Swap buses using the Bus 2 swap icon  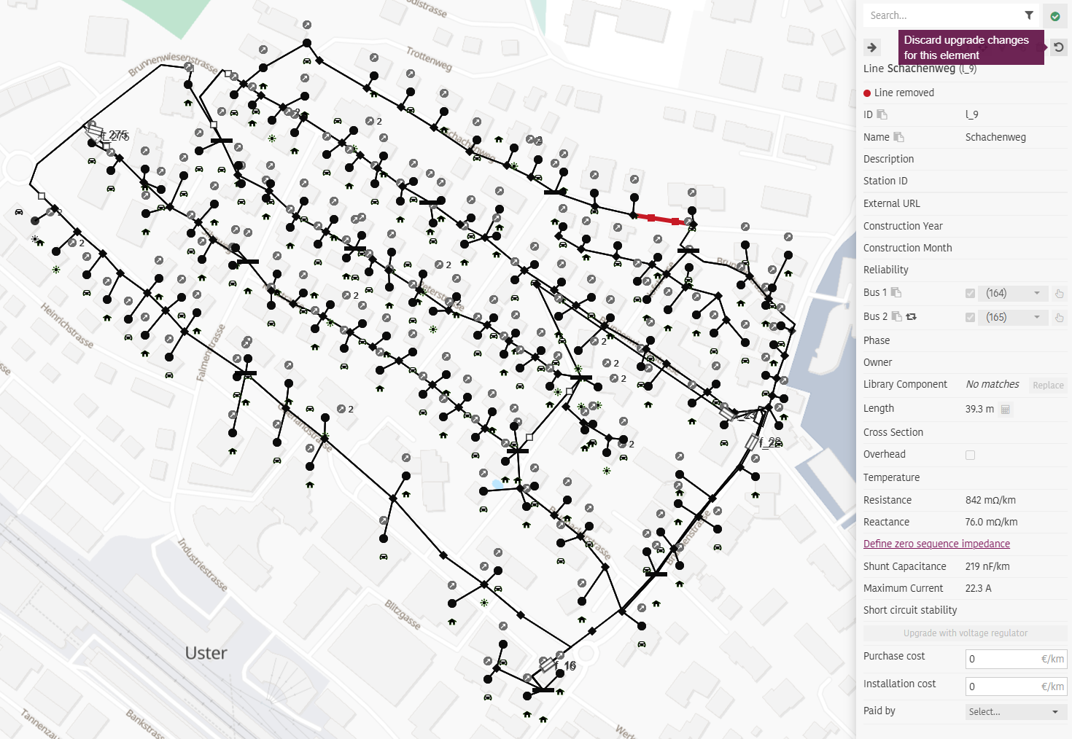pyautogui.click(x=911, y=316)
